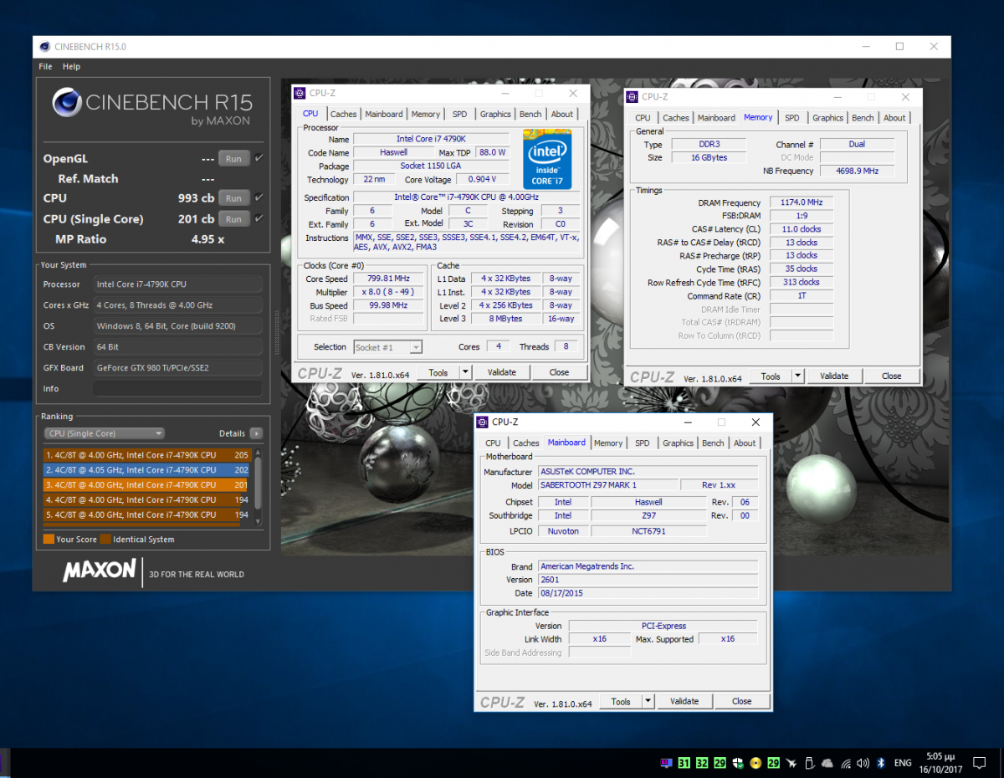Select ranking row 2 at 4.05 GHz
Viewport: 1004px width, 778px height.
(x=147, y=470)
